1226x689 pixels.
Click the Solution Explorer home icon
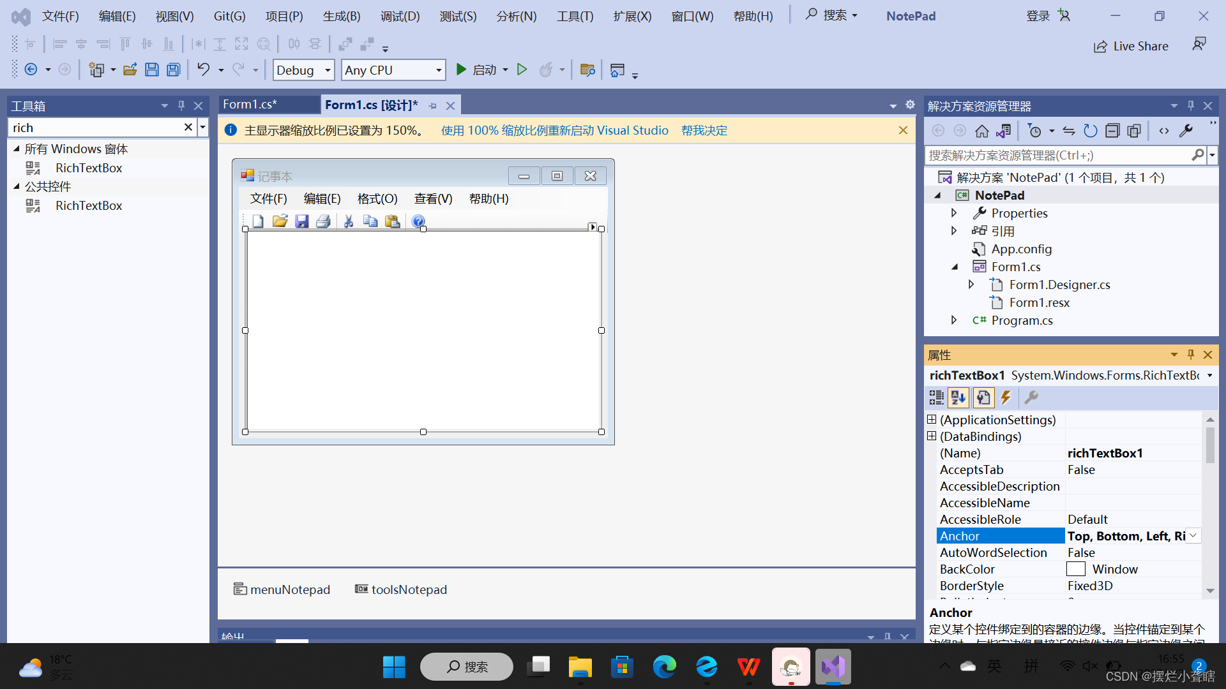click(x=981, y=131)
